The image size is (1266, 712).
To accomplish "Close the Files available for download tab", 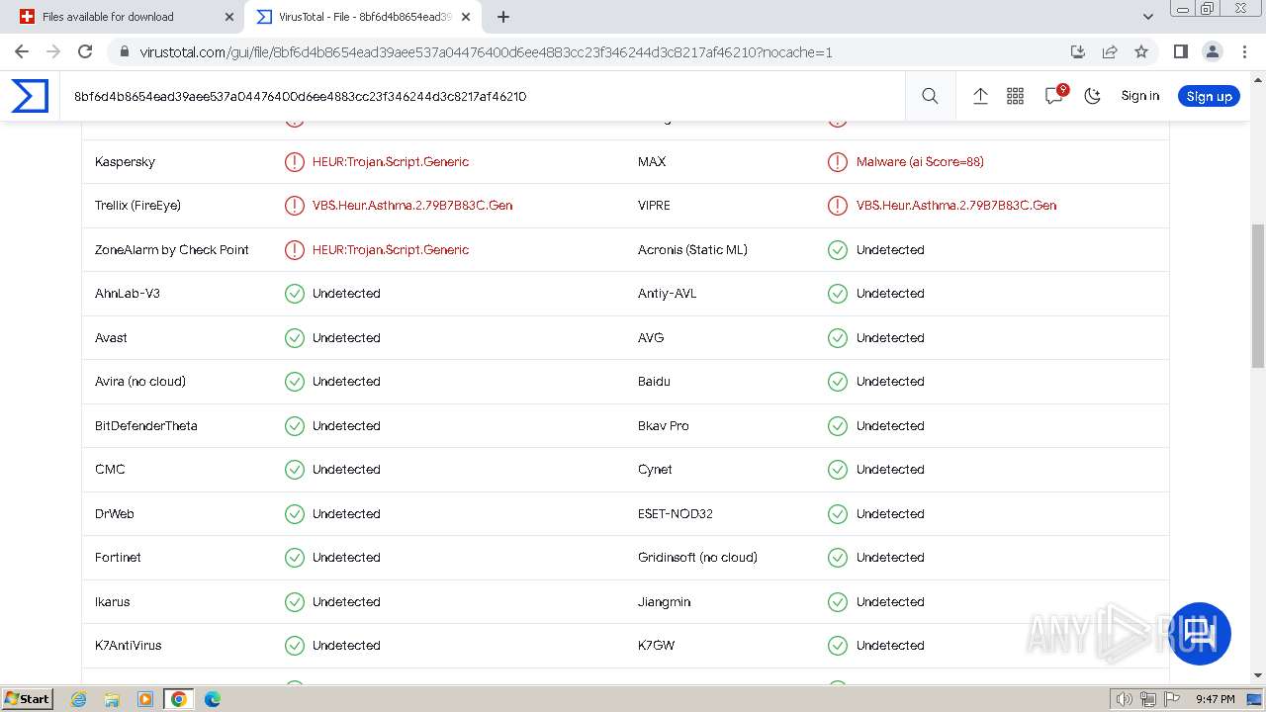I will 229,17.
